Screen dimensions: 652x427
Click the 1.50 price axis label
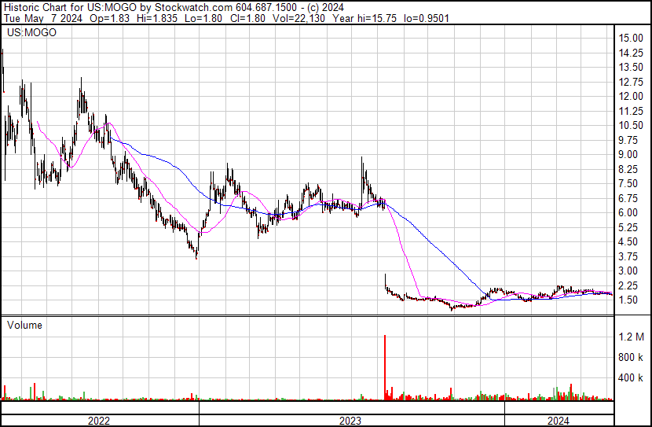628,300
